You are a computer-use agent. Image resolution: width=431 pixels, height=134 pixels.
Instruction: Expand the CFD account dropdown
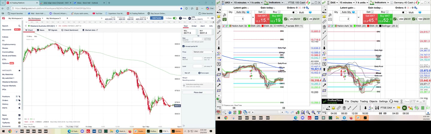[208, 18]
